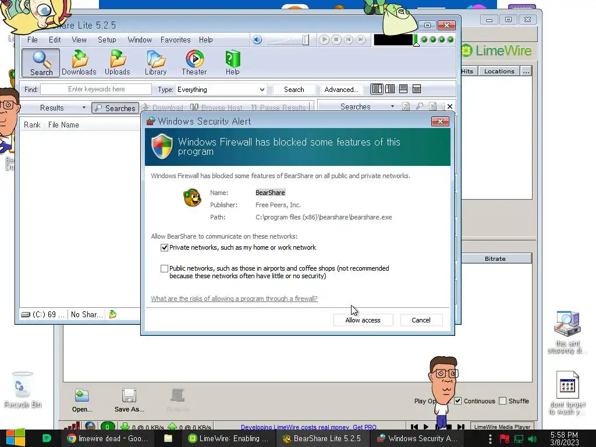Click the green zero counter badge in LimeWire

click(107, 427)
